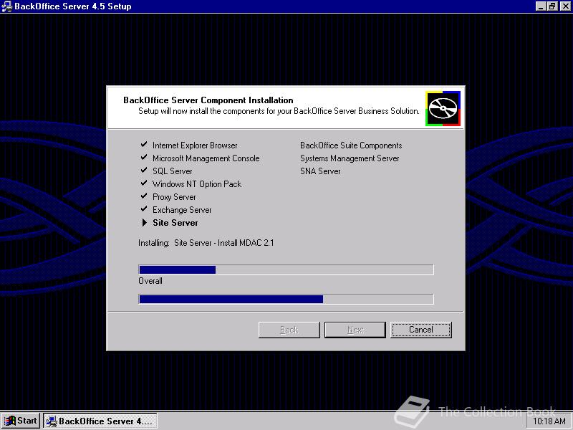The image size is (573, 430).
Task: Click the 10:18 AM taskbar clock
Action: pos(549,421)
